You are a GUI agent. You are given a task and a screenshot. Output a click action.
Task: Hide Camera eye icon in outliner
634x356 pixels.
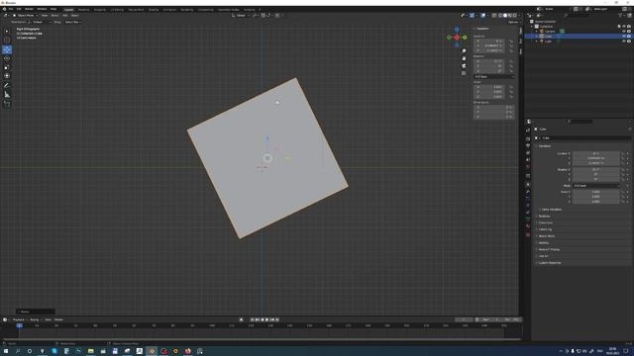point(624,31)
